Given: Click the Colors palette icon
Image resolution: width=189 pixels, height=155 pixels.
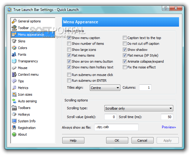Looking at the screenshot, I should [x=14, y=48].
